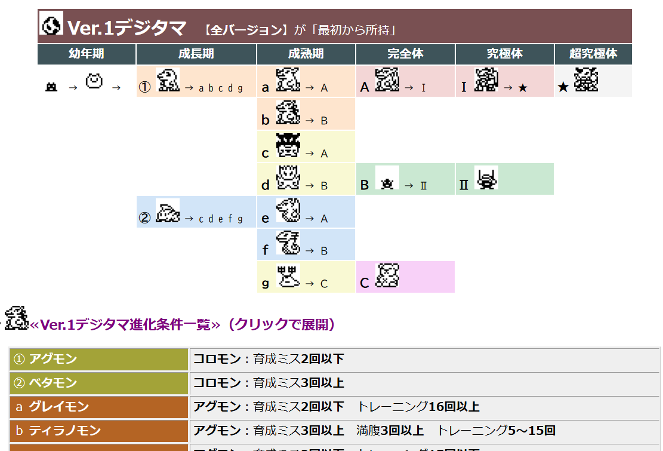Click the 成熟期 column header
The width and height of the screenshot is (663, 451).
click(x=306, y=54)
